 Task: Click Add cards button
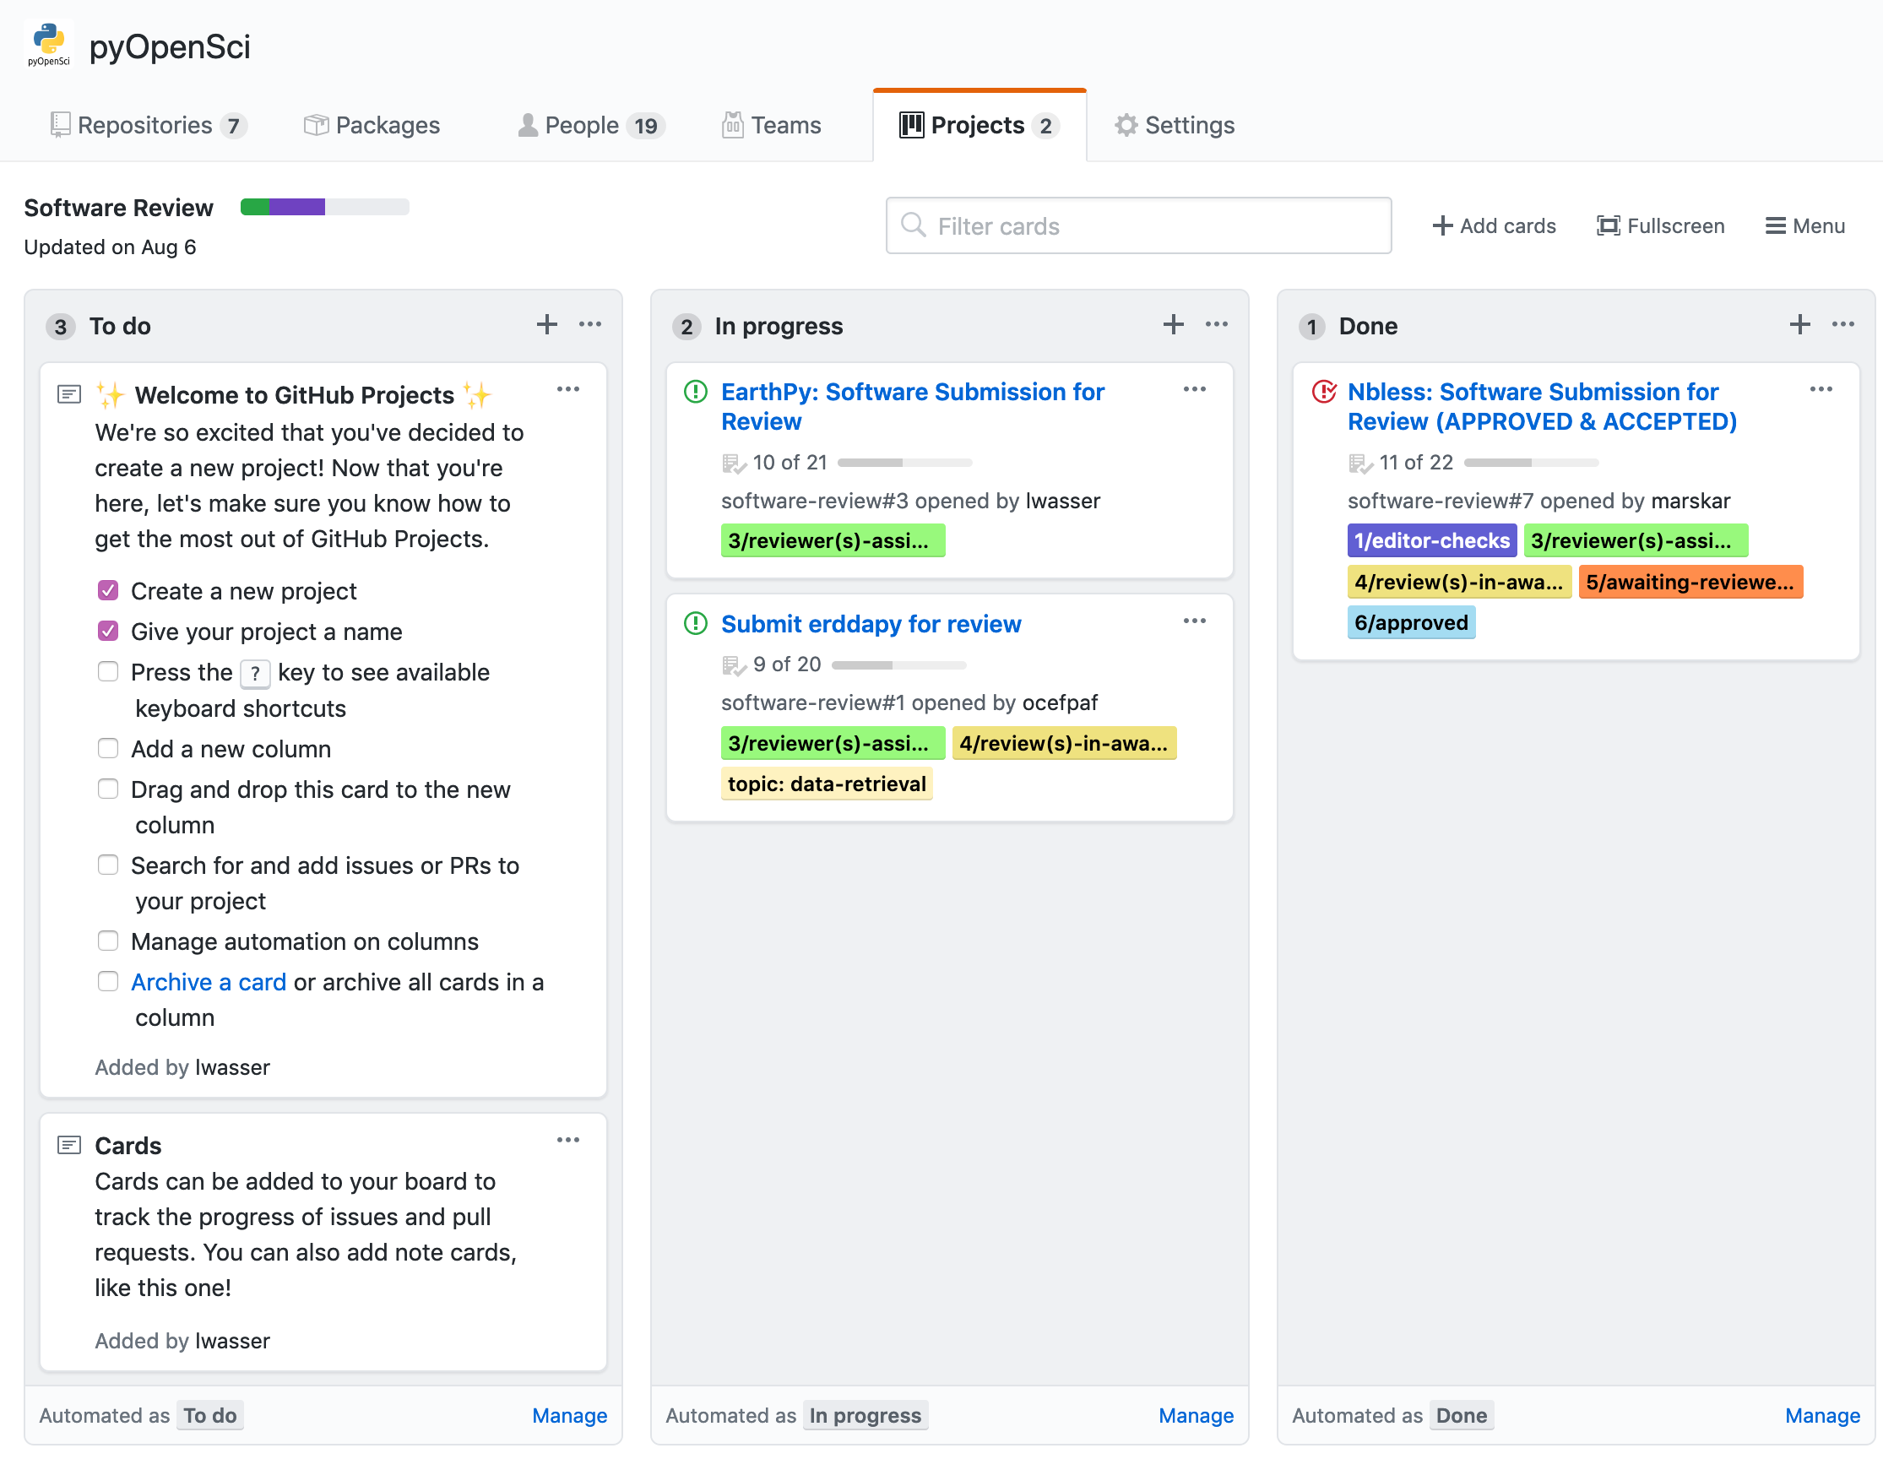(1495, 226)
